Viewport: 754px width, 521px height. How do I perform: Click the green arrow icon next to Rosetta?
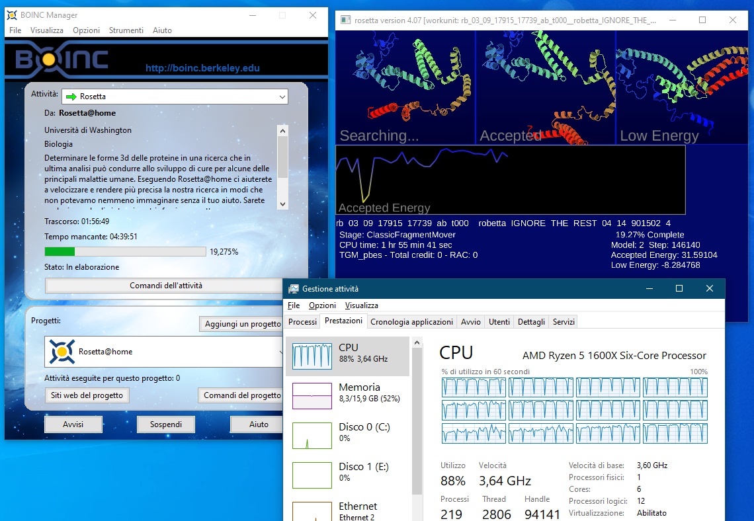click(71, 97)
